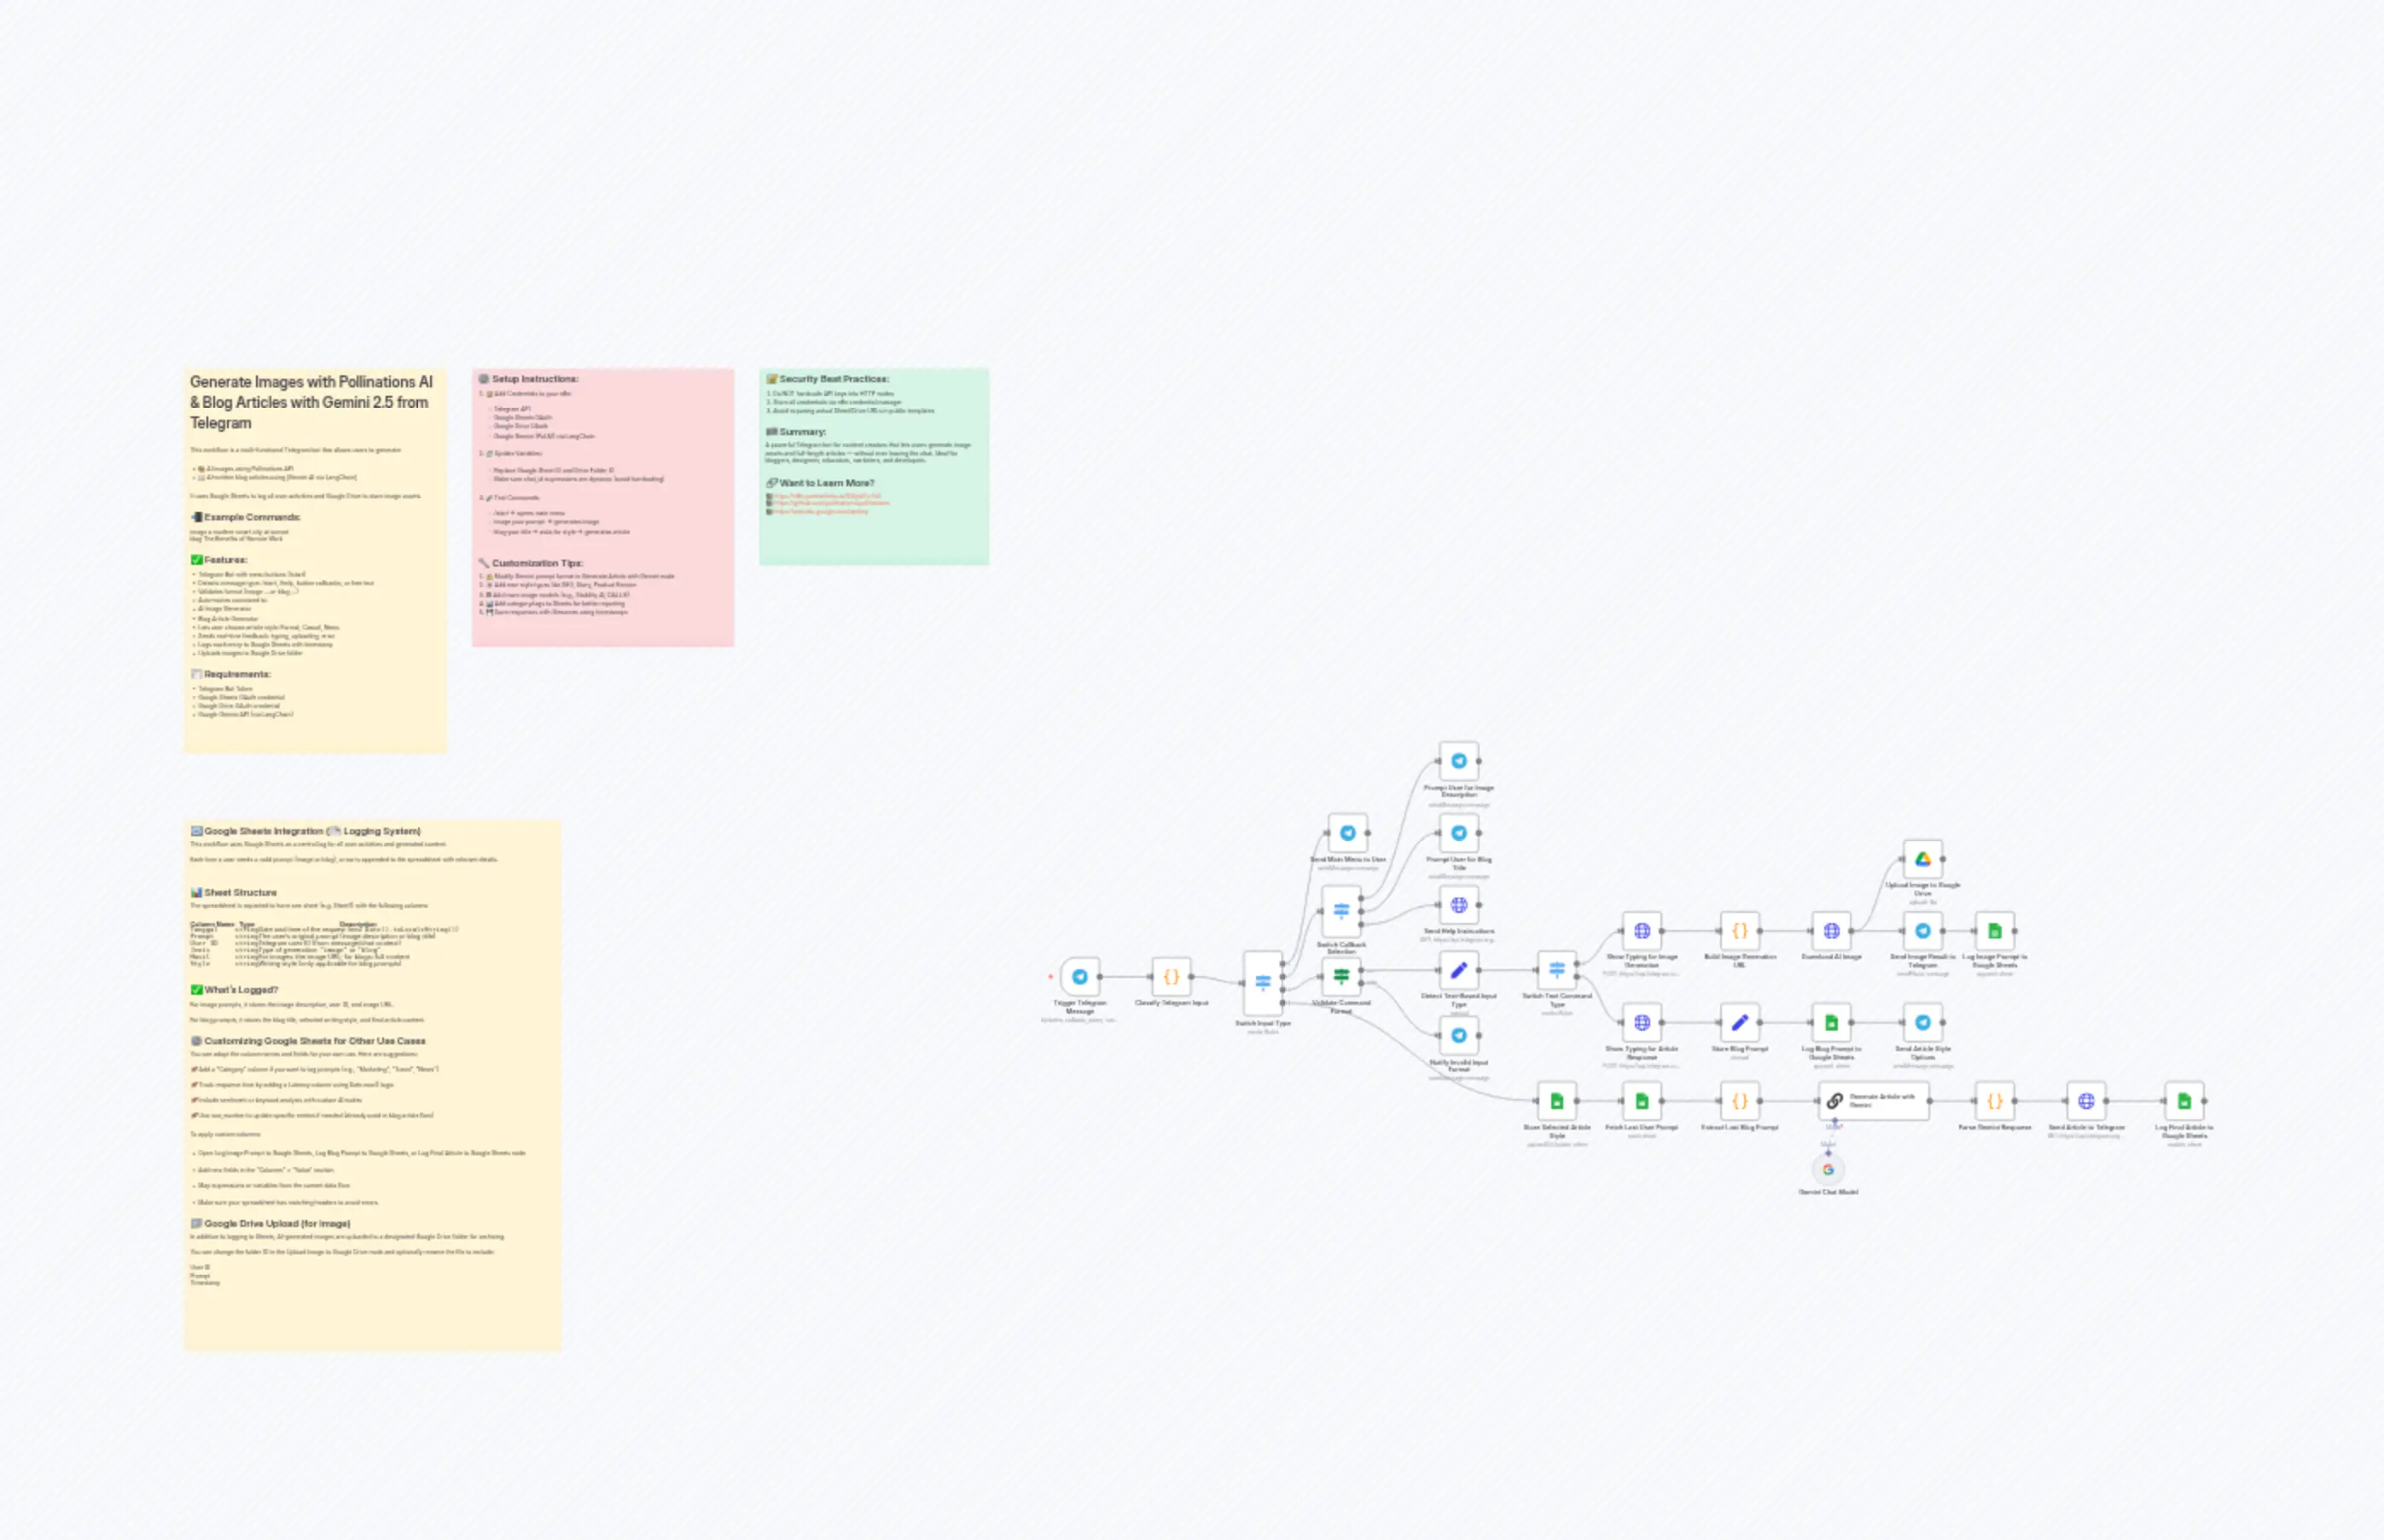Image resolution: width=2384 pixels, height=1540 pixels.
Task: Open the Gemini Chat Model node
Action: [1829, 1168]
